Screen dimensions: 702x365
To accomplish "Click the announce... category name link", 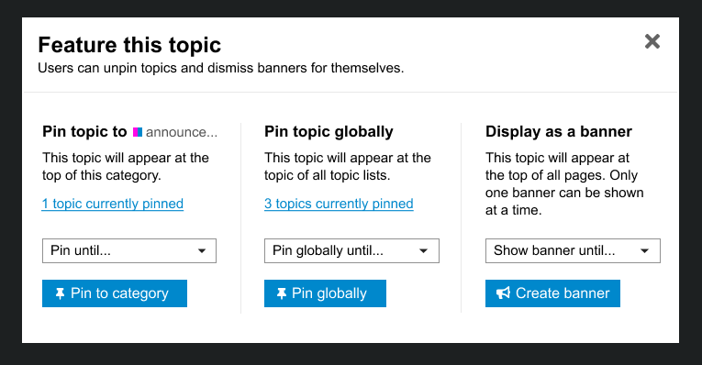I will point(182,132).
